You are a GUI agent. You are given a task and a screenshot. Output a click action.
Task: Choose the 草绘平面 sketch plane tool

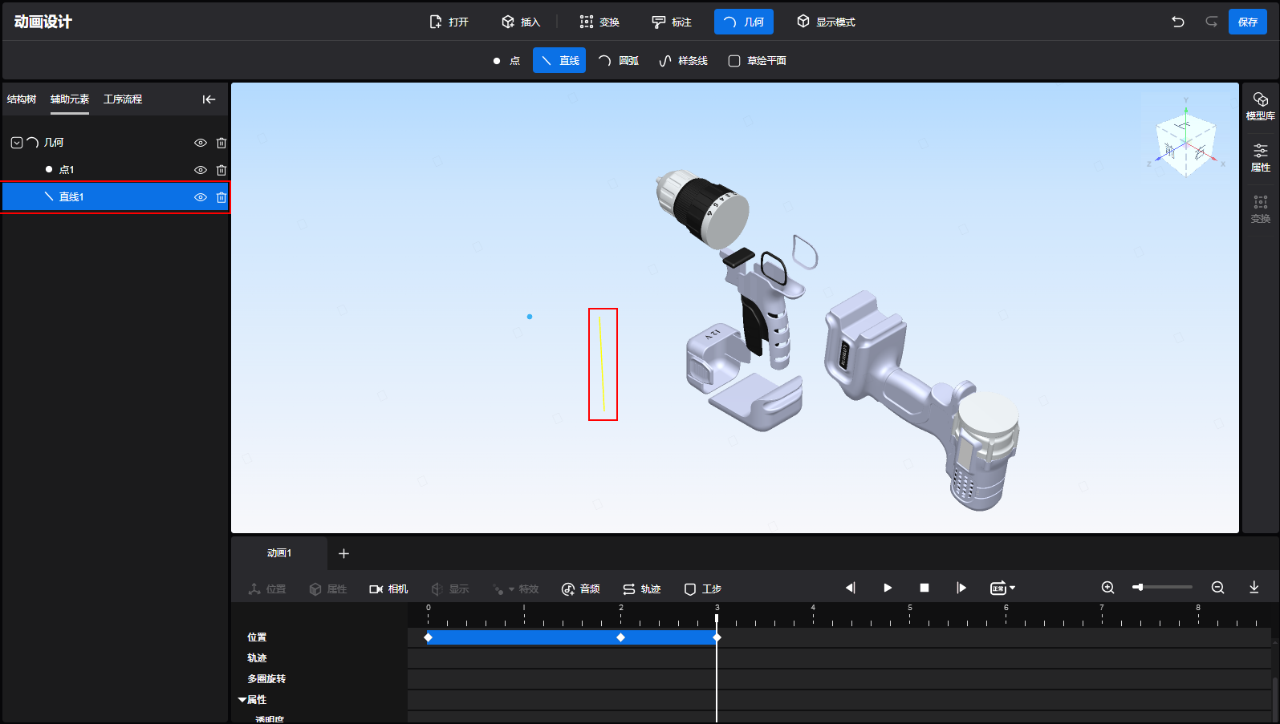click(x=757, y=61)
